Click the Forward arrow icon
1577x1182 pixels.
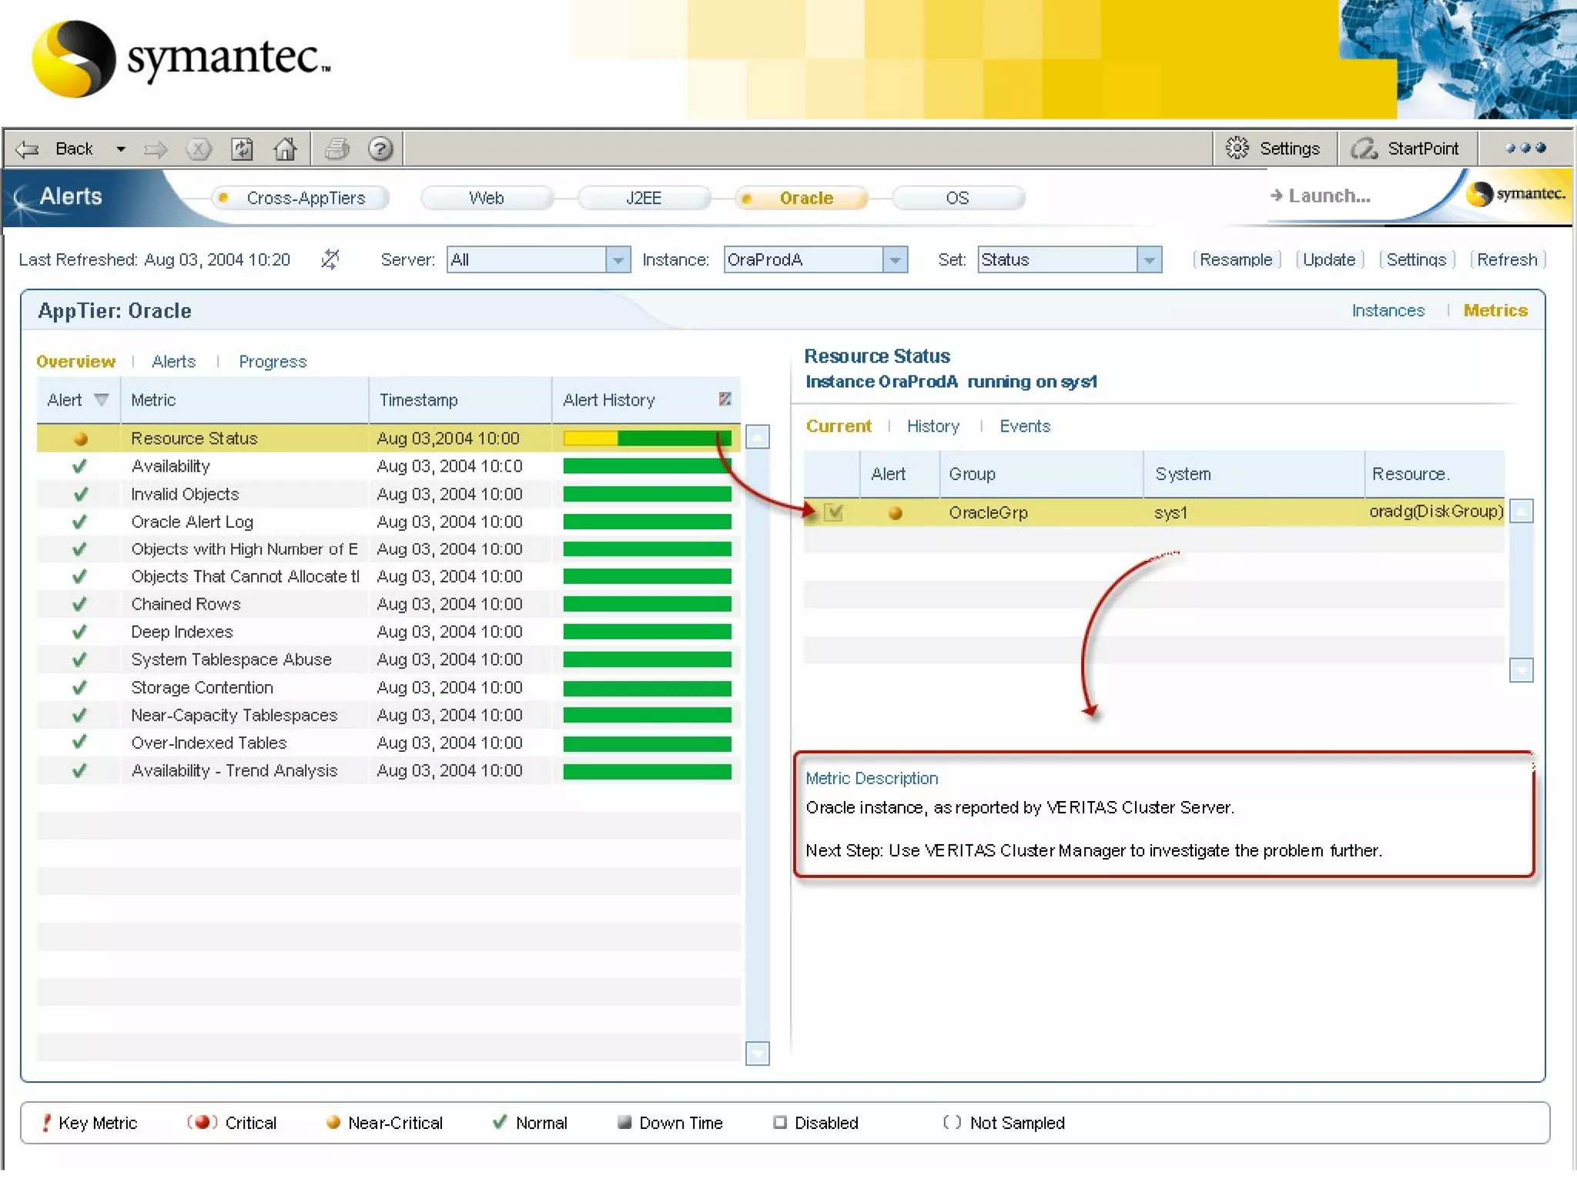click(x=156, y=149)
